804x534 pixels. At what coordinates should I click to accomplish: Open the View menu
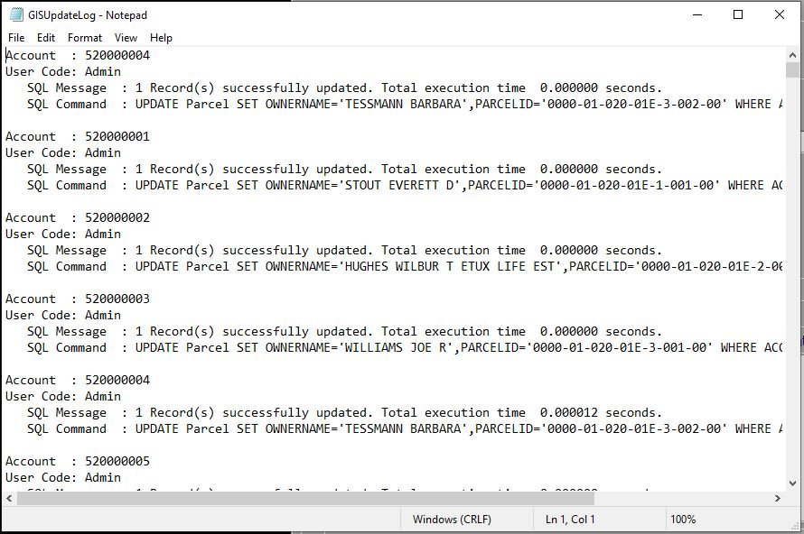[x=126, y=38]
